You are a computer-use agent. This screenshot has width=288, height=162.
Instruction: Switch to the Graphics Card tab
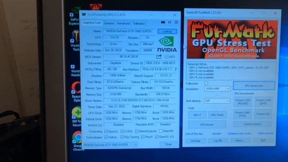(92, 22)
